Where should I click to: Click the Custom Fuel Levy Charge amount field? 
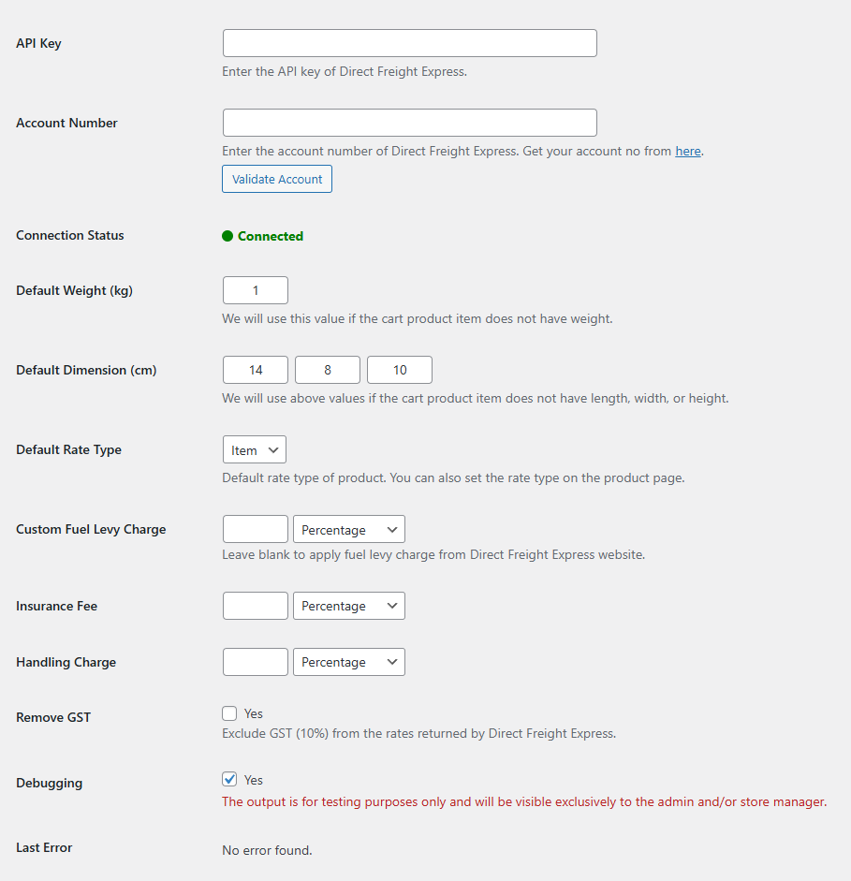pos(256,529)
